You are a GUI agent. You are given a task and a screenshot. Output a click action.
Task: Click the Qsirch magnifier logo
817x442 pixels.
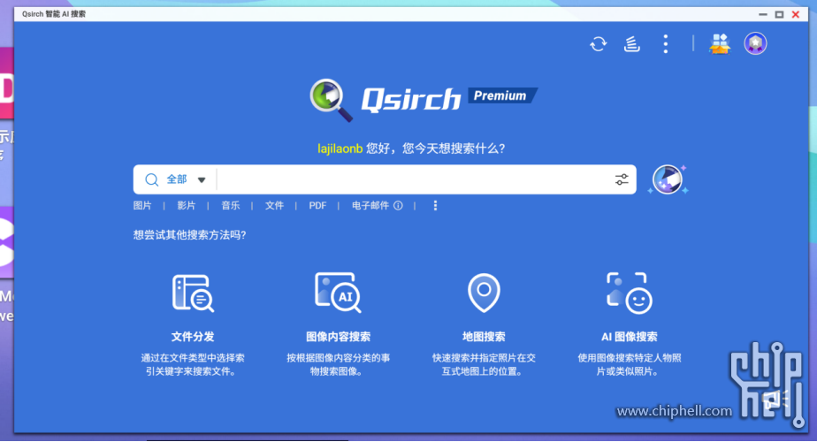[331, 100]
